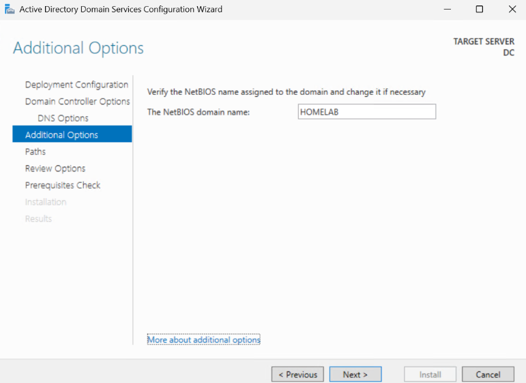Viewport: 526px width, 383px height.
Task: Minimize the Configuration Wizard window
Action: tap(448, 10)
